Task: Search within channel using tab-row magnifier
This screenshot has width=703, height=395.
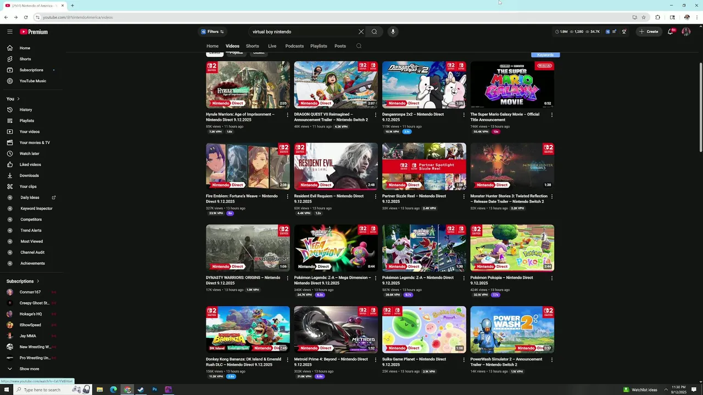Action: [359, 46]
